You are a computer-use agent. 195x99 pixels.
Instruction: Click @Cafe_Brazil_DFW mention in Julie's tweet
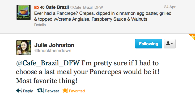point(48,63)
